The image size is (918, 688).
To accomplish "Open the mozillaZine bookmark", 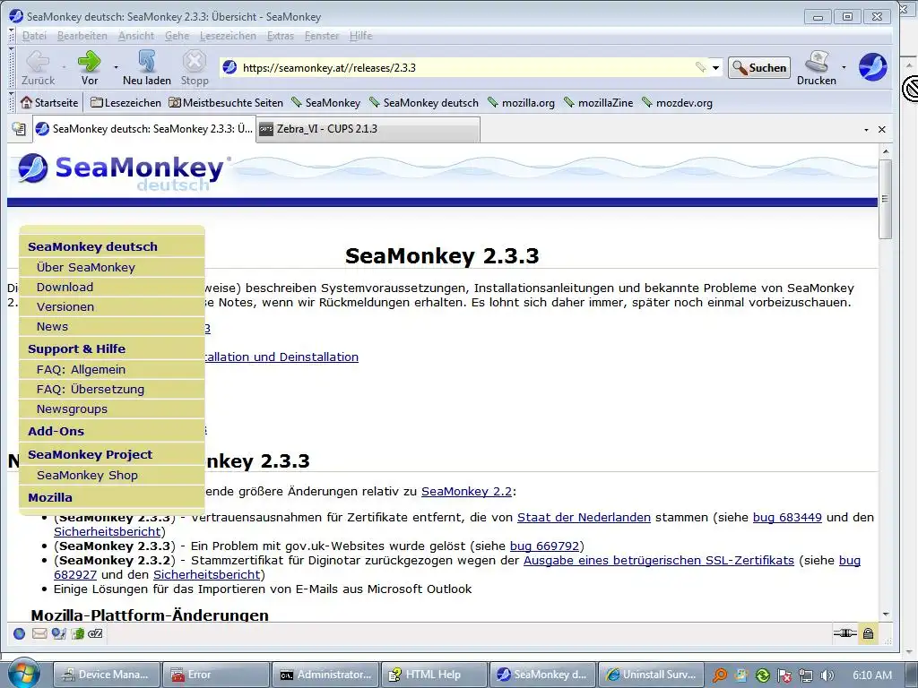I will point(598,103).
